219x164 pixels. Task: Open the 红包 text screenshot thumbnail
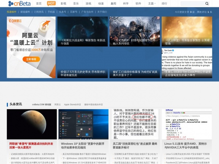tap(135, 124)
